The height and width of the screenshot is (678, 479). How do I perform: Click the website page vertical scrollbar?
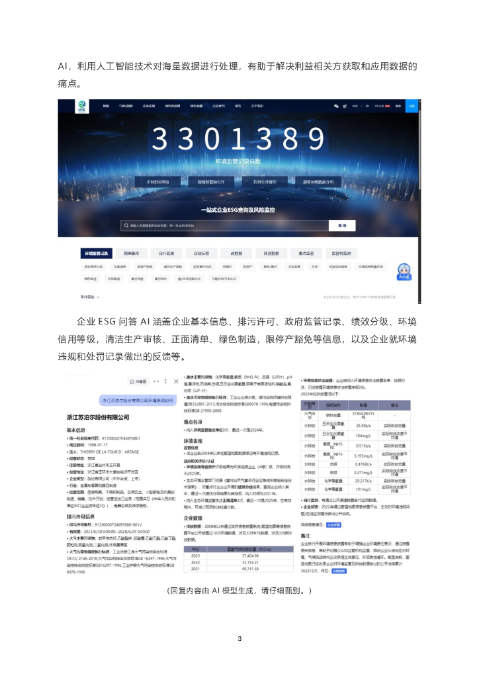tap(419, 201)
